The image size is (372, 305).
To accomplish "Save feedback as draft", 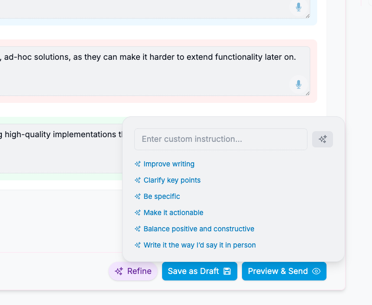I will 200,271.
